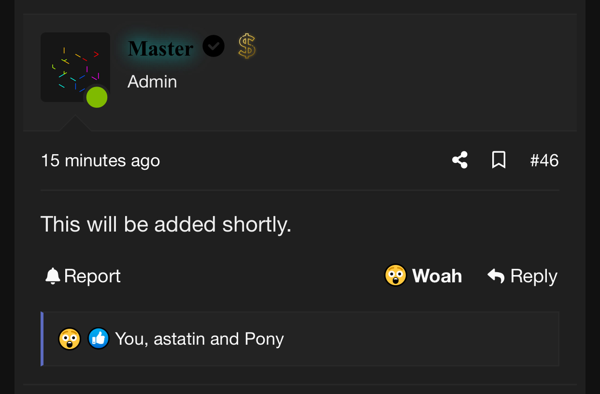
Task: Click the share icon on post #46
Action: pos(459,160)
